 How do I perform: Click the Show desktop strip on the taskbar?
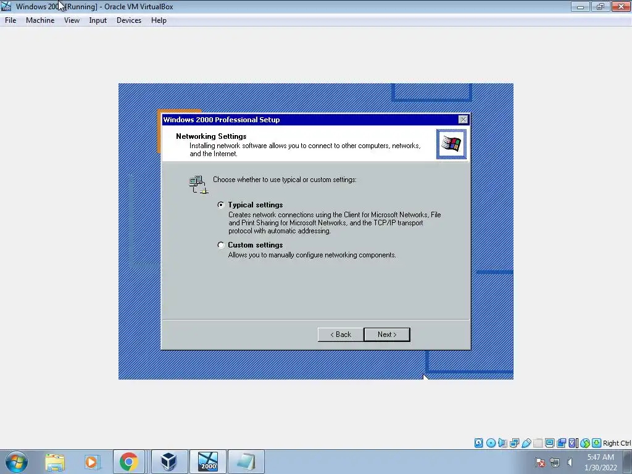(628, 462)
